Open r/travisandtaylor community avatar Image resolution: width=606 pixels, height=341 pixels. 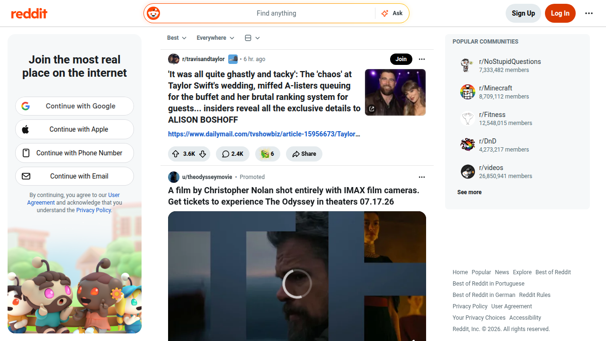click(x=173, y=59)
